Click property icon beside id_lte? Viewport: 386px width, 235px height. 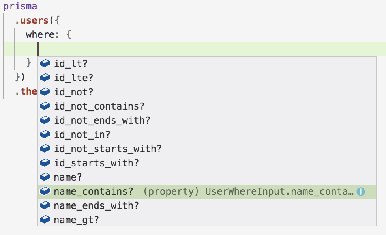[45, 78]
